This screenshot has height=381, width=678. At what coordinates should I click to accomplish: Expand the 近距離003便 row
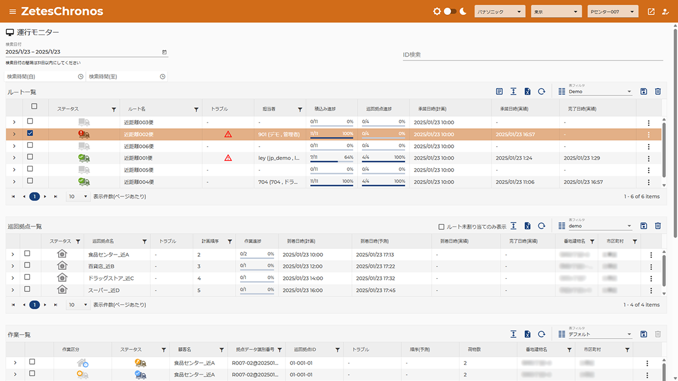(x=14, y=122)
